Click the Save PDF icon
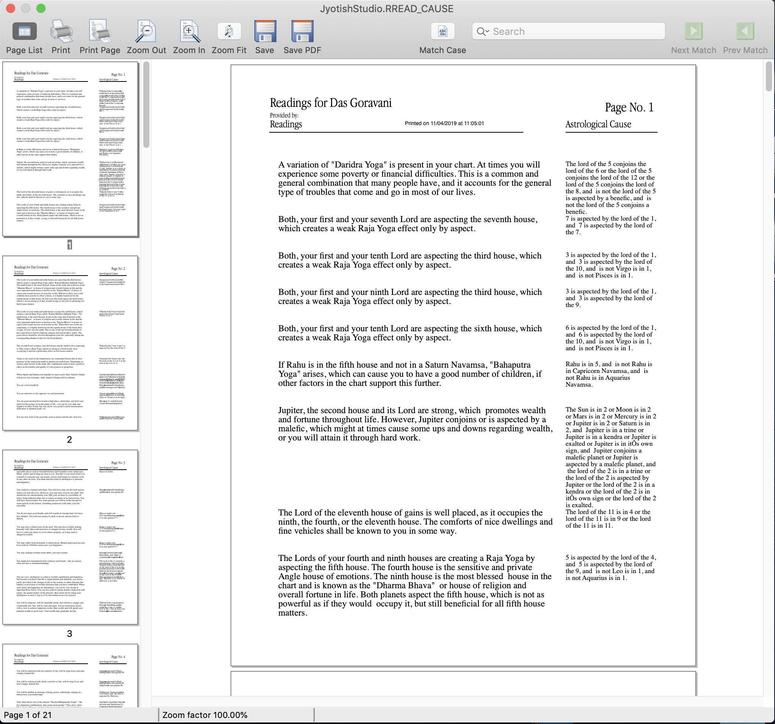This screenshot has width=775, height=724. 302,31
